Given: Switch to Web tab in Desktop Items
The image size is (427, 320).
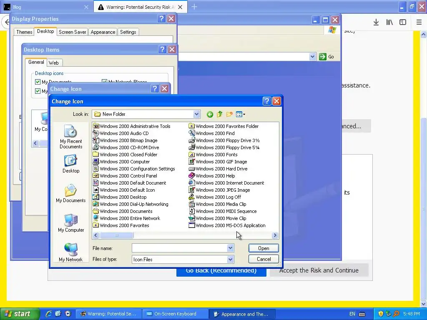Looking at the screenshot, I should (x=54, y=62).
